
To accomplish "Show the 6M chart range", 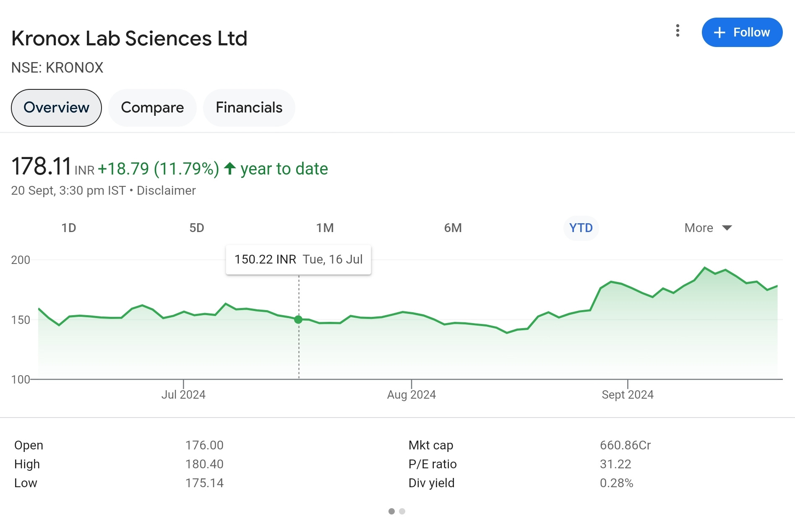I will pos(453,228).
